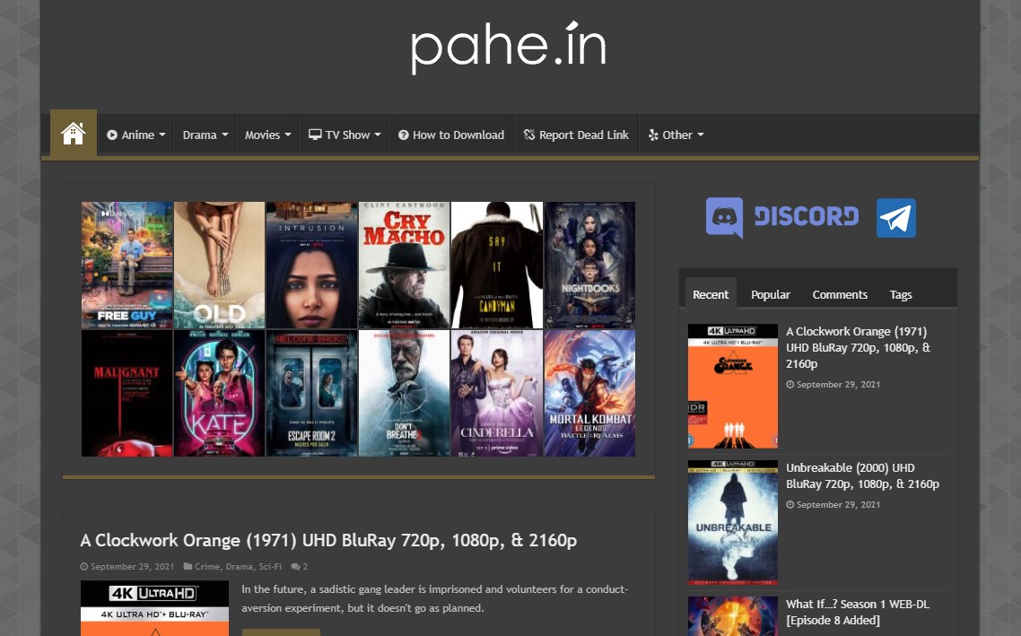Switch to the Comments tab

point(840,294)
